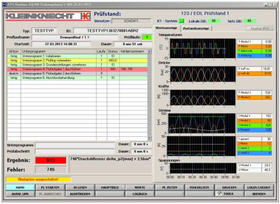
Task: Toggle the HAND mode button
Action: (20, 187)
